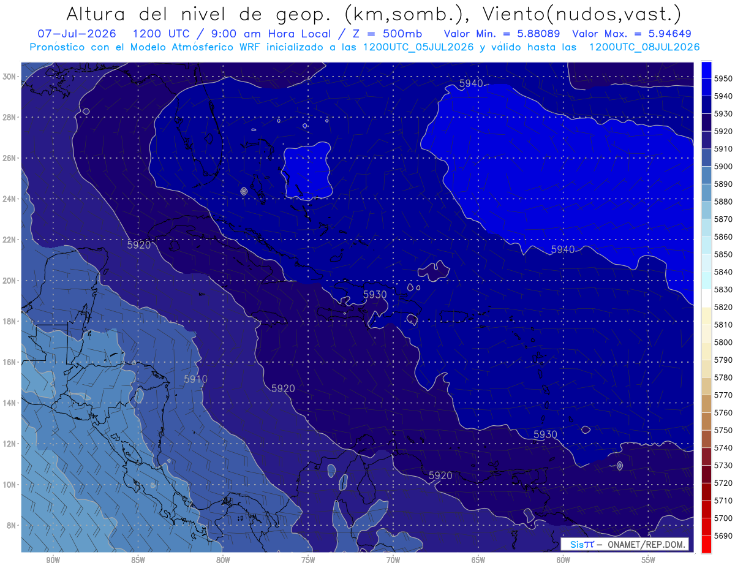735x568 pixels.
Task: Click the '10N' latitude axis label
Action: pos(10,484)
